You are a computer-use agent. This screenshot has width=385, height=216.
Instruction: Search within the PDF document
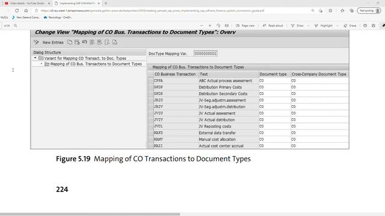pos(15,25)
